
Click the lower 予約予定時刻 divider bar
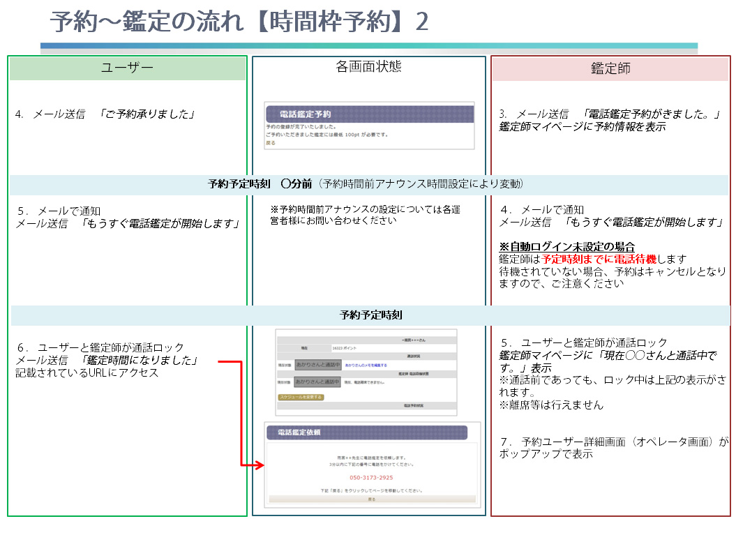click(370, 315)
